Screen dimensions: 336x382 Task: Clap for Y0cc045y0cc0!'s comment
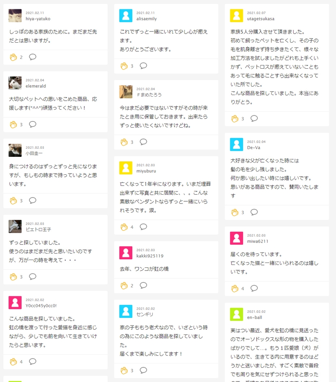pyautogui.click(x=13, y=362)
